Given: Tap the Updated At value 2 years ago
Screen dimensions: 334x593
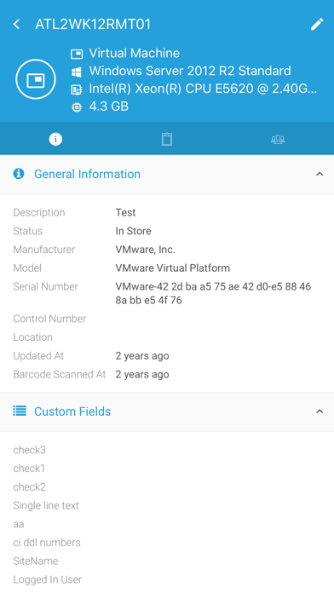Looking at the screenshot, I should (142, 356).
